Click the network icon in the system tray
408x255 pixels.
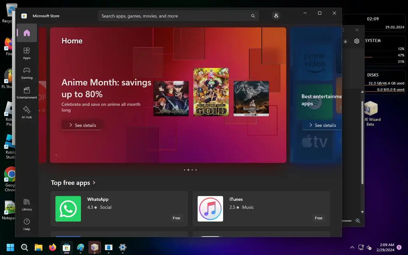[361, 247]
